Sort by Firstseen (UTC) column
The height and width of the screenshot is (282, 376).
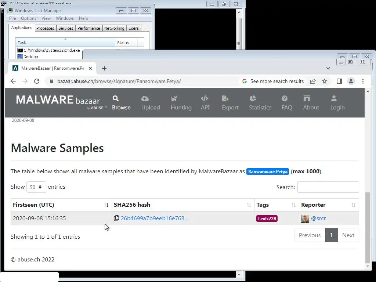(61, 205)
